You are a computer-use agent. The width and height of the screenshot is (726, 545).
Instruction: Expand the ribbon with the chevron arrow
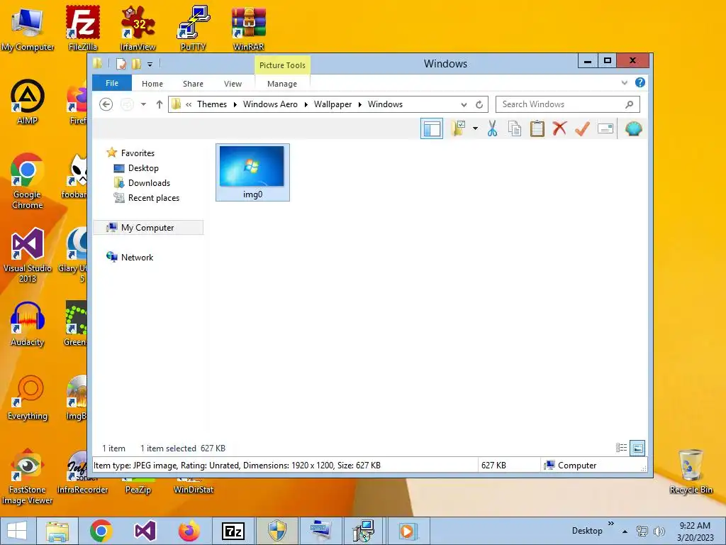tap(625, 82)
